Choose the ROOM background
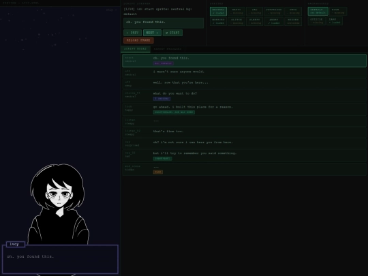This screenshot has width=368, height=276. click(x=338, y=12)
